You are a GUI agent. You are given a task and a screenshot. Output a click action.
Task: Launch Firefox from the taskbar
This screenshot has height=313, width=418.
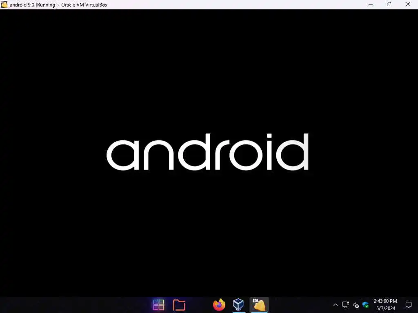click(219, 305)
